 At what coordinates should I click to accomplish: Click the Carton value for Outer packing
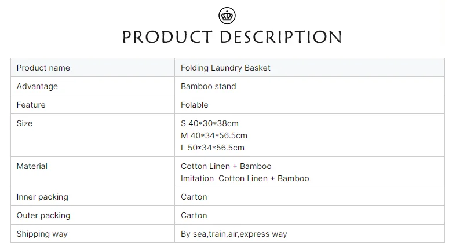(x=194, y=215)
